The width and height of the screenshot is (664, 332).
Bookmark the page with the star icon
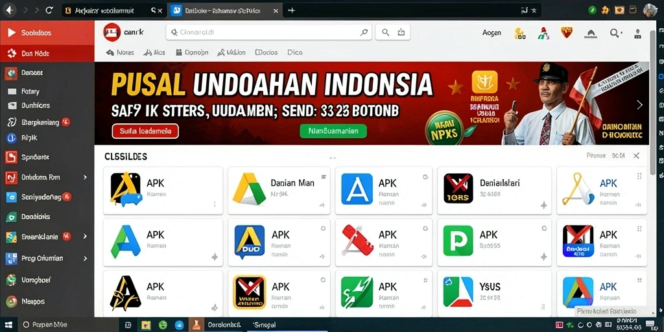(534, 10)
